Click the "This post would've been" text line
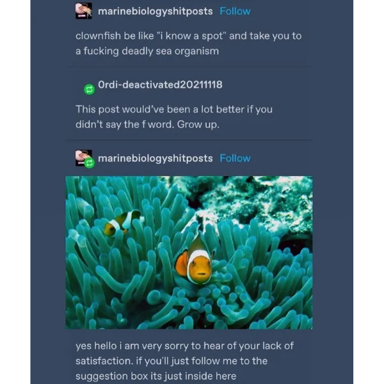Image resolution: width=384 pixels, height=384 pixels. 173,109
